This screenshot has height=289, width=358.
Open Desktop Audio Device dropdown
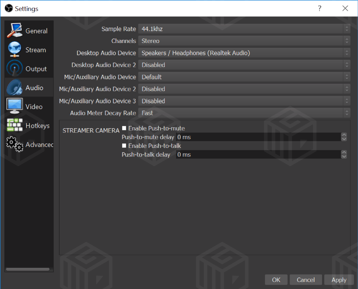244,53
